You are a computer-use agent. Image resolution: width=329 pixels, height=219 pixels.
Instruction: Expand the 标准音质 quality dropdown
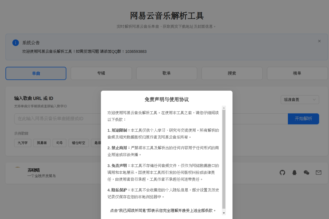click(x=300, y=100)
